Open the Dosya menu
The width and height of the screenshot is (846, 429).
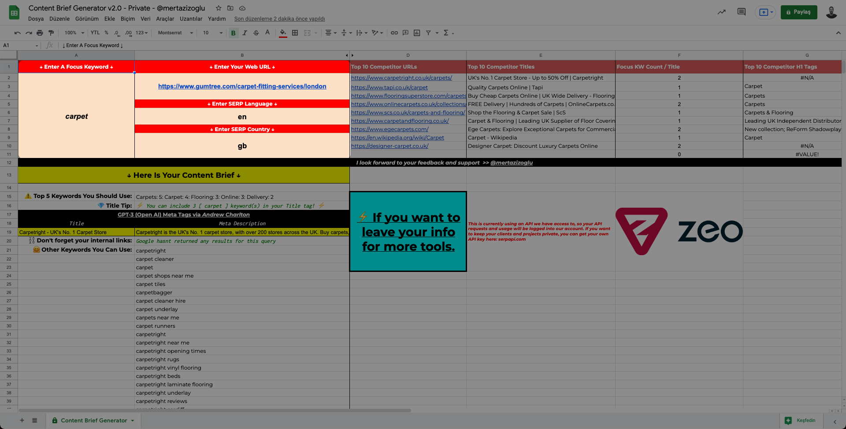(x=36, y=19)
